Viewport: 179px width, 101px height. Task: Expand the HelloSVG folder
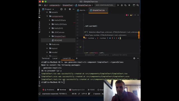click(x=50, y=28)
